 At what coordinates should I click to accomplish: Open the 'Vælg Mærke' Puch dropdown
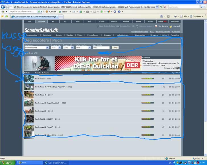[83, 48]
